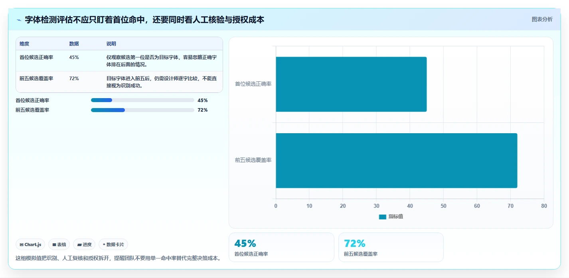The image size is (569, 278).
Task: Click the lightning icon beside the title
Action: click(x=19, y=20)
